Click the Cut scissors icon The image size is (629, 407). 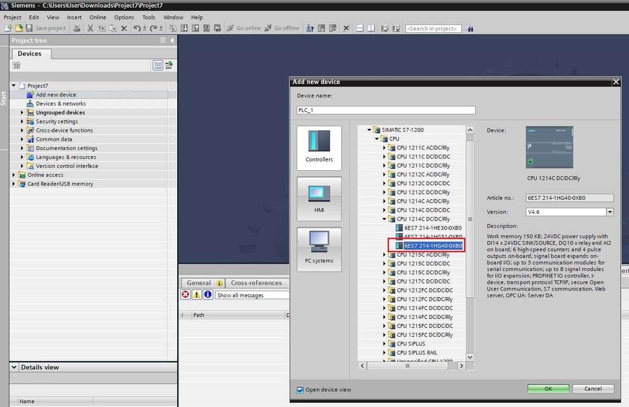pyautogui.click(x=90, y=28)
